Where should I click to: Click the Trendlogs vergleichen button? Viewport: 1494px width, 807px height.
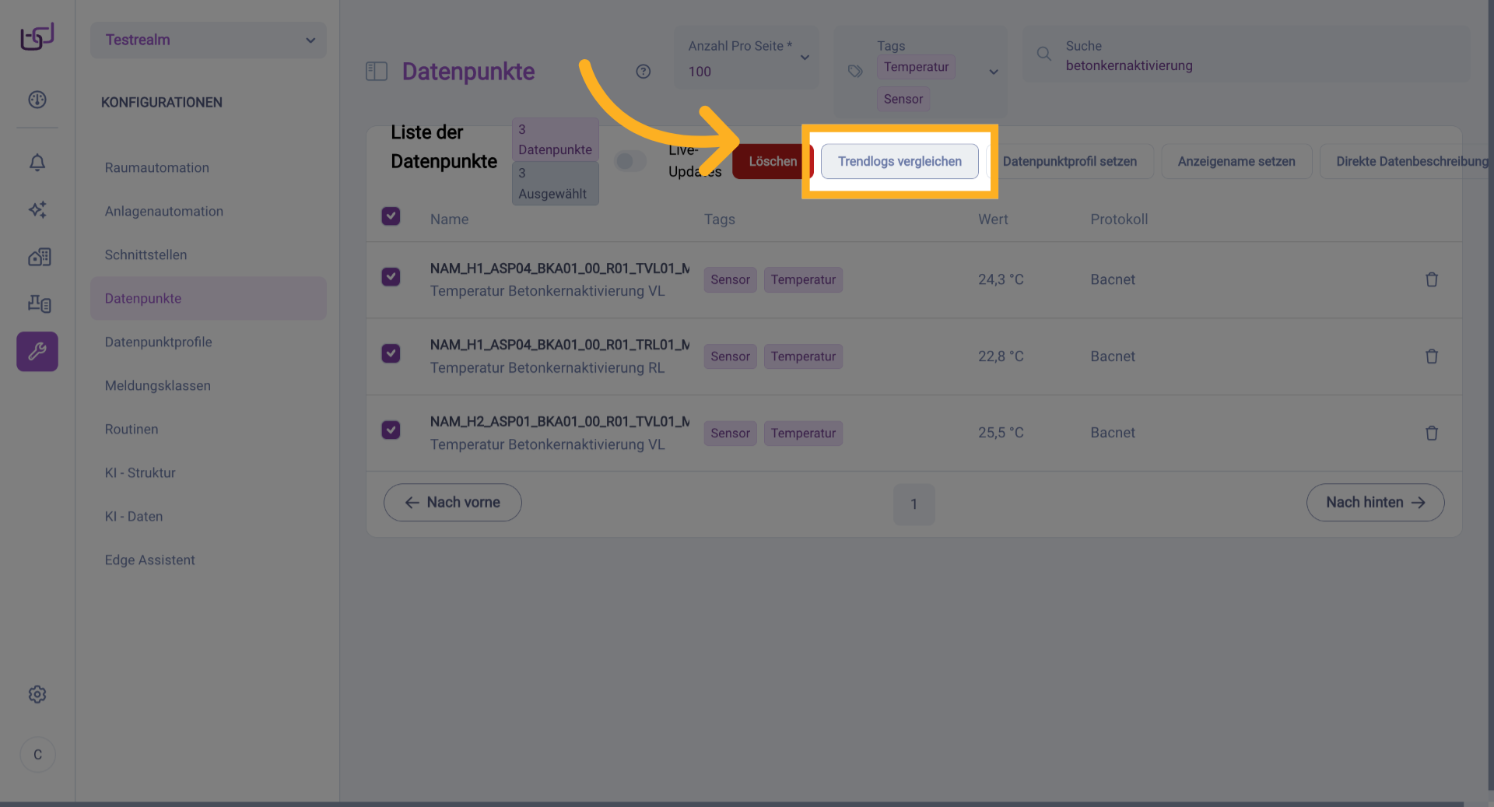click(900, 161)
